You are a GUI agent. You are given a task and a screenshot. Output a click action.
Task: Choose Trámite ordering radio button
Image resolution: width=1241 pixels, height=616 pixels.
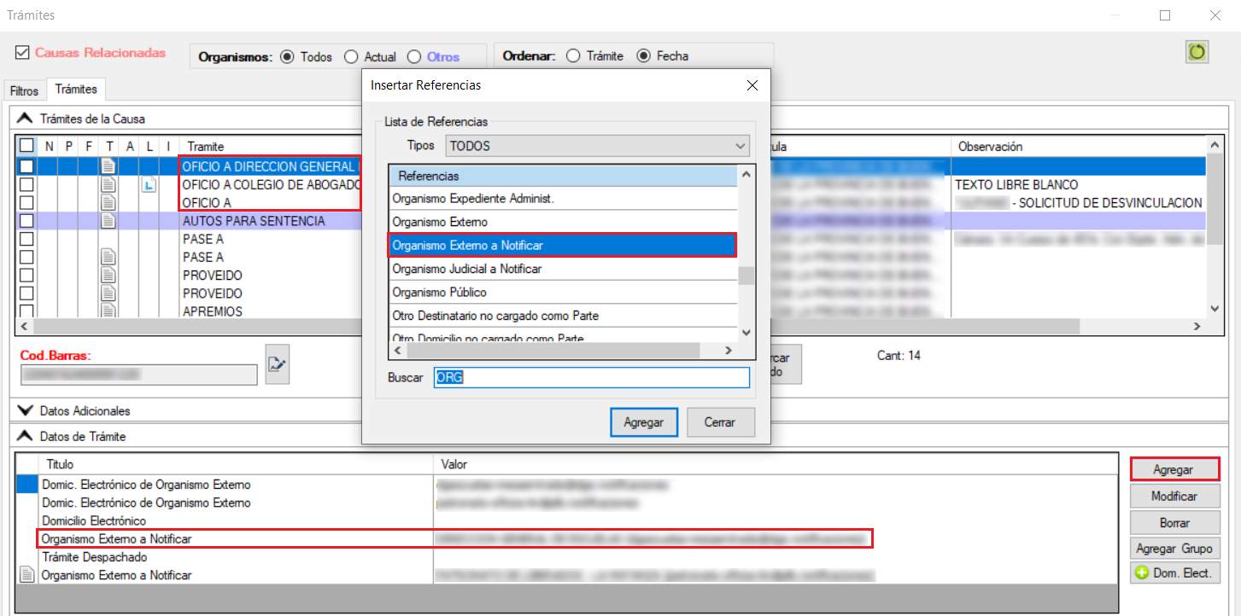pyautogui.click(x=573, y=56)
